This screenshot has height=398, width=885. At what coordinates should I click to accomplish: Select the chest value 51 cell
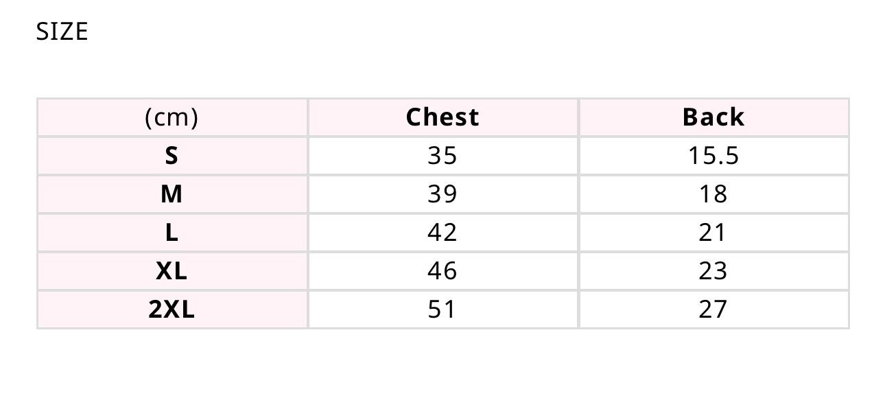pyautogui.click(x=442, y=309)
